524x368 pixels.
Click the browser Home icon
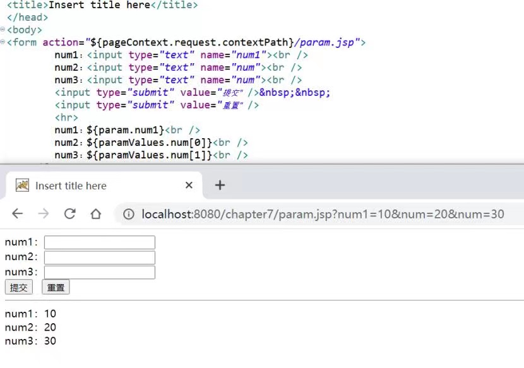tap(95, 215)
